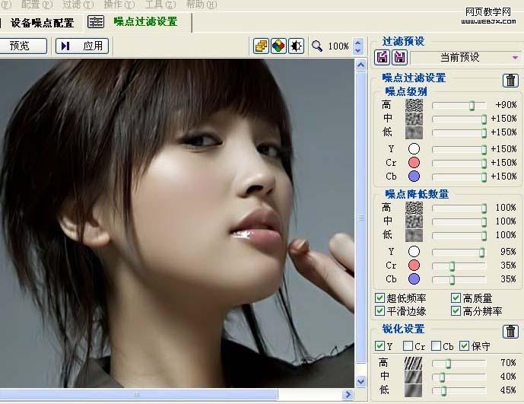
Task: Increase zoom with the stepper up arrow
Action: pyautogui.click(x=358, y=43)
